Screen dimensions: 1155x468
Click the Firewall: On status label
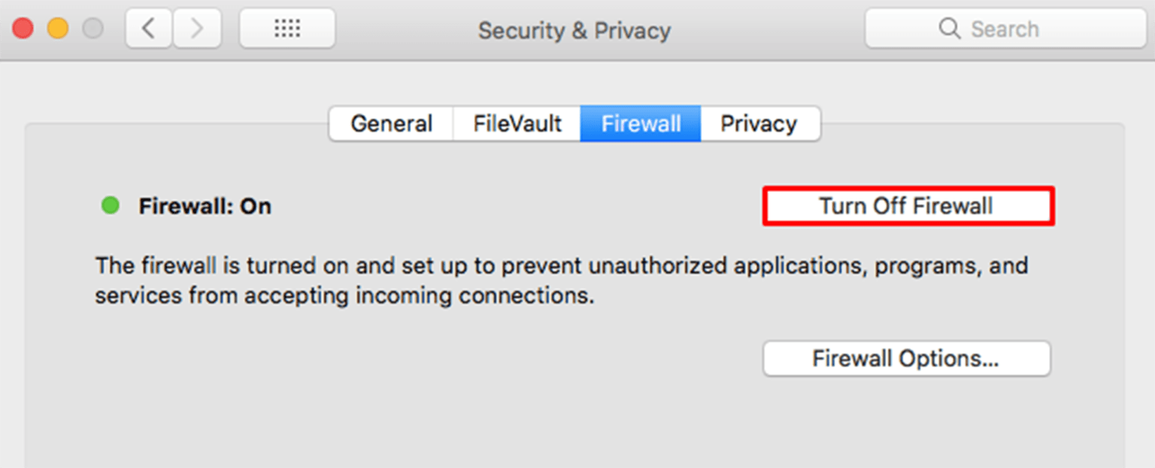(x=204, y=206)
